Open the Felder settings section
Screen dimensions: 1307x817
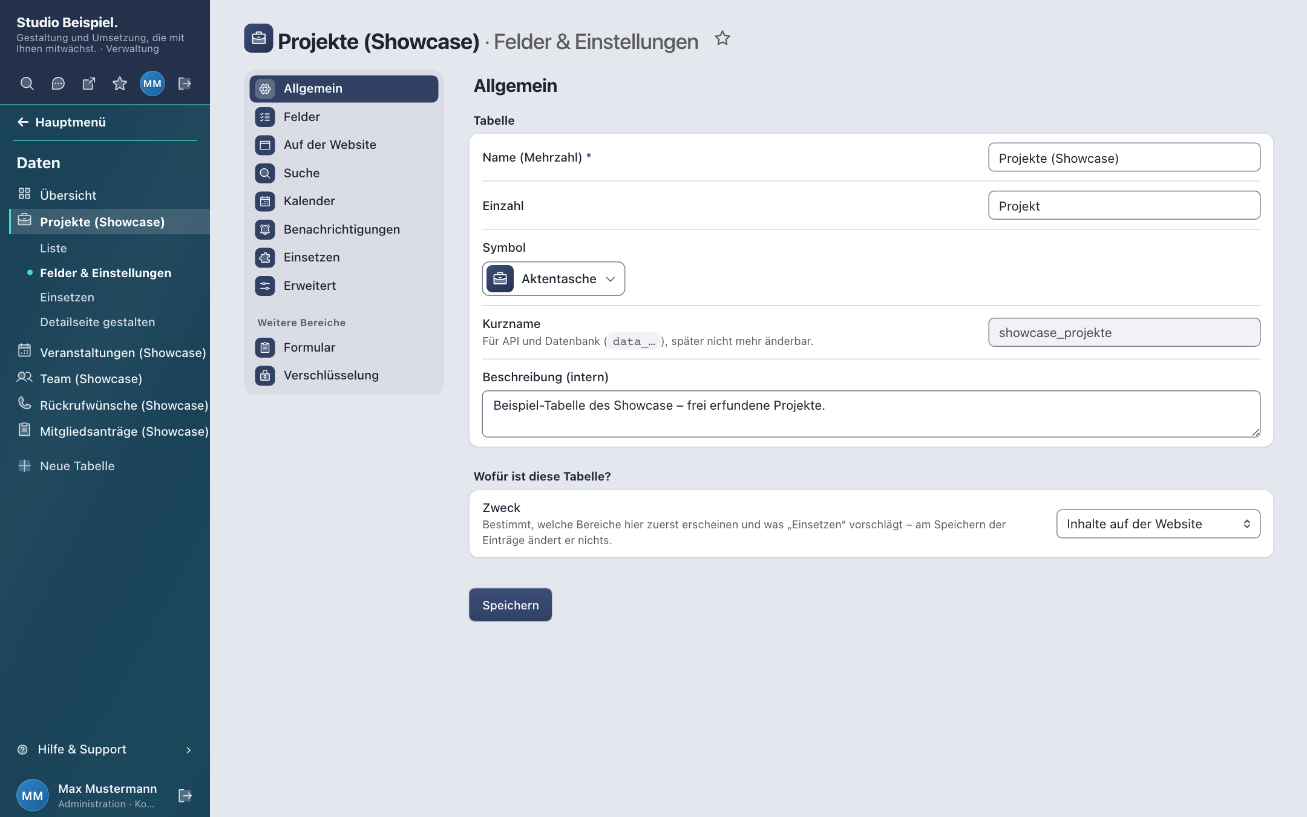point(344,117)
